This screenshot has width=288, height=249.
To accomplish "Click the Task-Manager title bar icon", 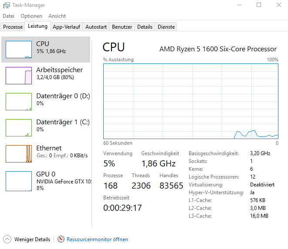I will pyautogui.click(x=7, y=5).
